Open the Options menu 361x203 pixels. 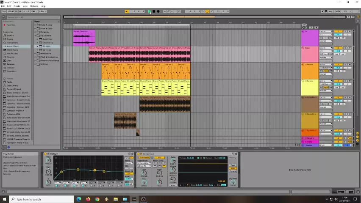tap(34, 6)
